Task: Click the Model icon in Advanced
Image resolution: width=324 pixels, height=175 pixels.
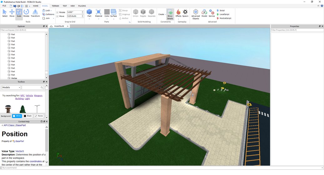Action: [204, 13]
